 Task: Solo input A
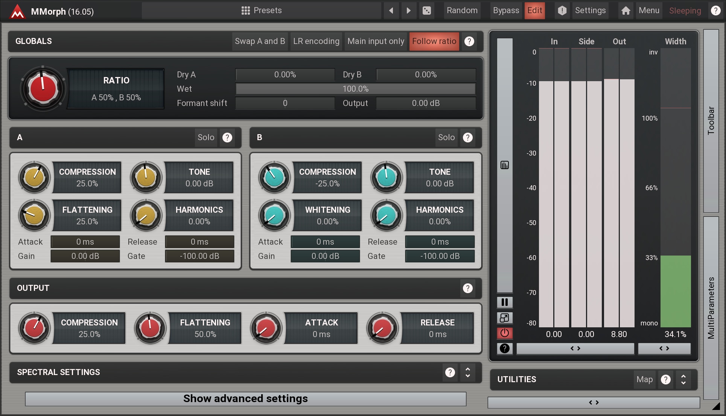[x=206, y=138]
